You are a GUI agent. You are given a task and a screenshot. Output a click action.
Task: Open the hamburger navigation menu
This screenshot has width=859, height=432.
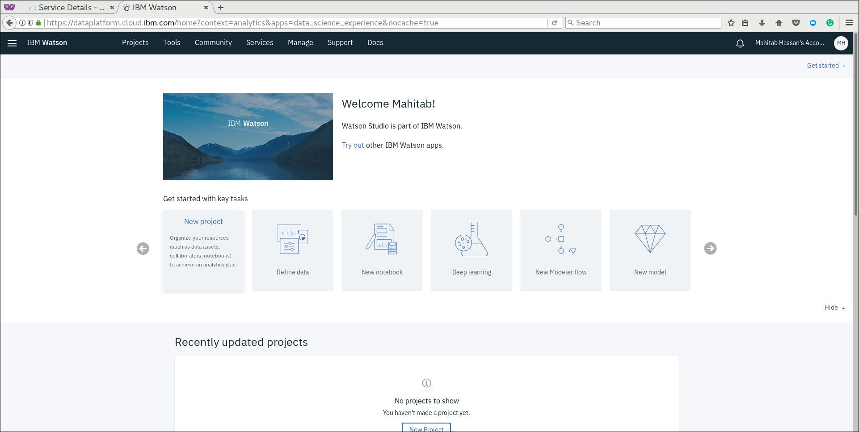coord(12,43)
